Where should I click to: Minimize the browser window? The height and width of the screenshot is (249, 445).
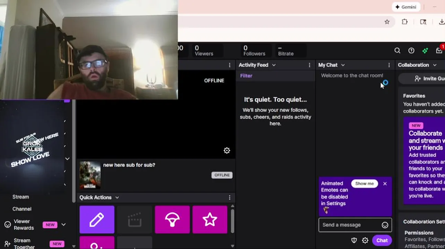[x=435, y=7]
